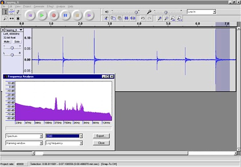Click the Paste icon in edit toolbar
This screenshot has width=241, height=167.
coord(120,18)
